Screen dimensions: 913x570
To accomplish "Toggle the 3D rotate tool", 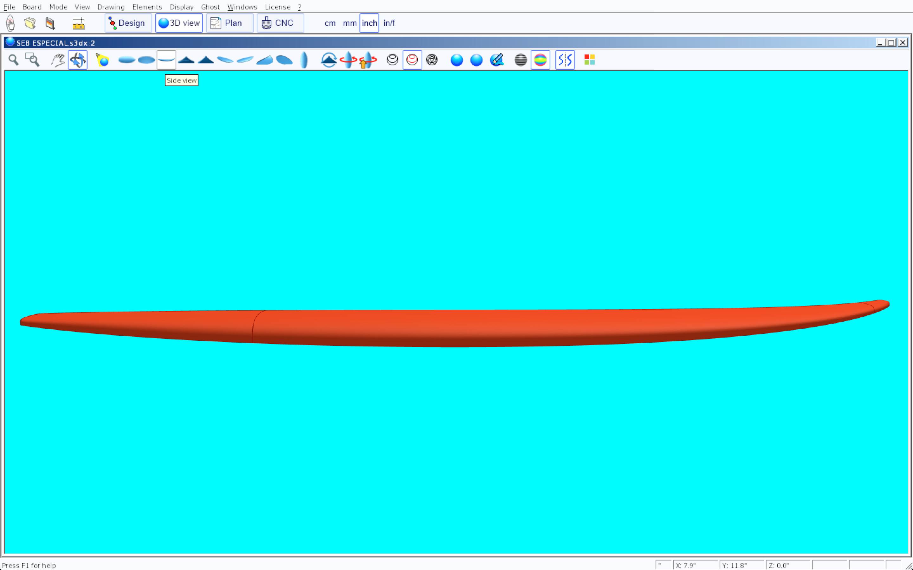I will (78, 60).
